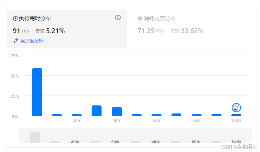Click the info icon in runtime card

click(118, 18)
